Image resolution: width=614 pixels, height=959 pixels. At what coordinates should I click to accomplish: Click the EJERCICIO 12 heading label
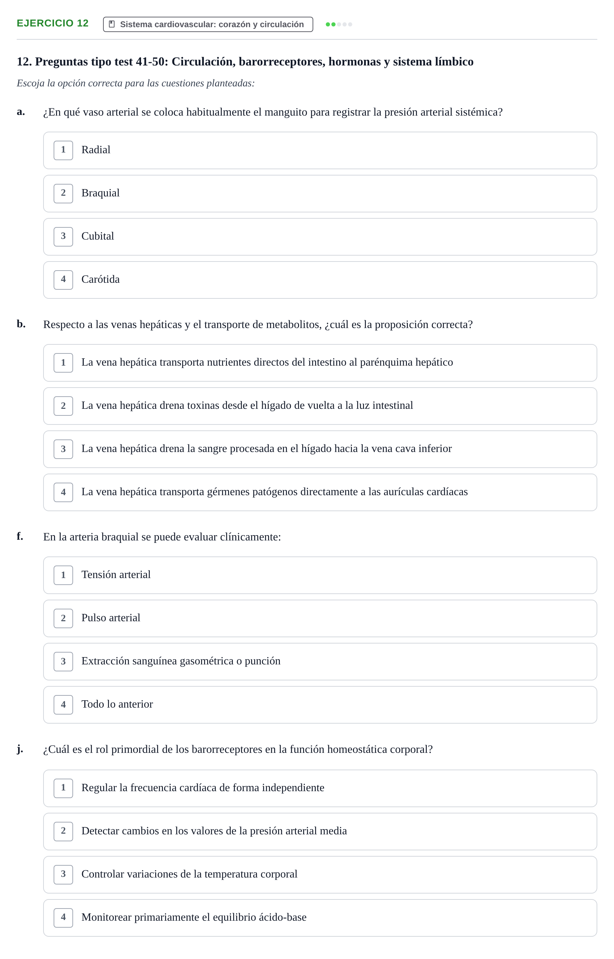click(53, 23)
